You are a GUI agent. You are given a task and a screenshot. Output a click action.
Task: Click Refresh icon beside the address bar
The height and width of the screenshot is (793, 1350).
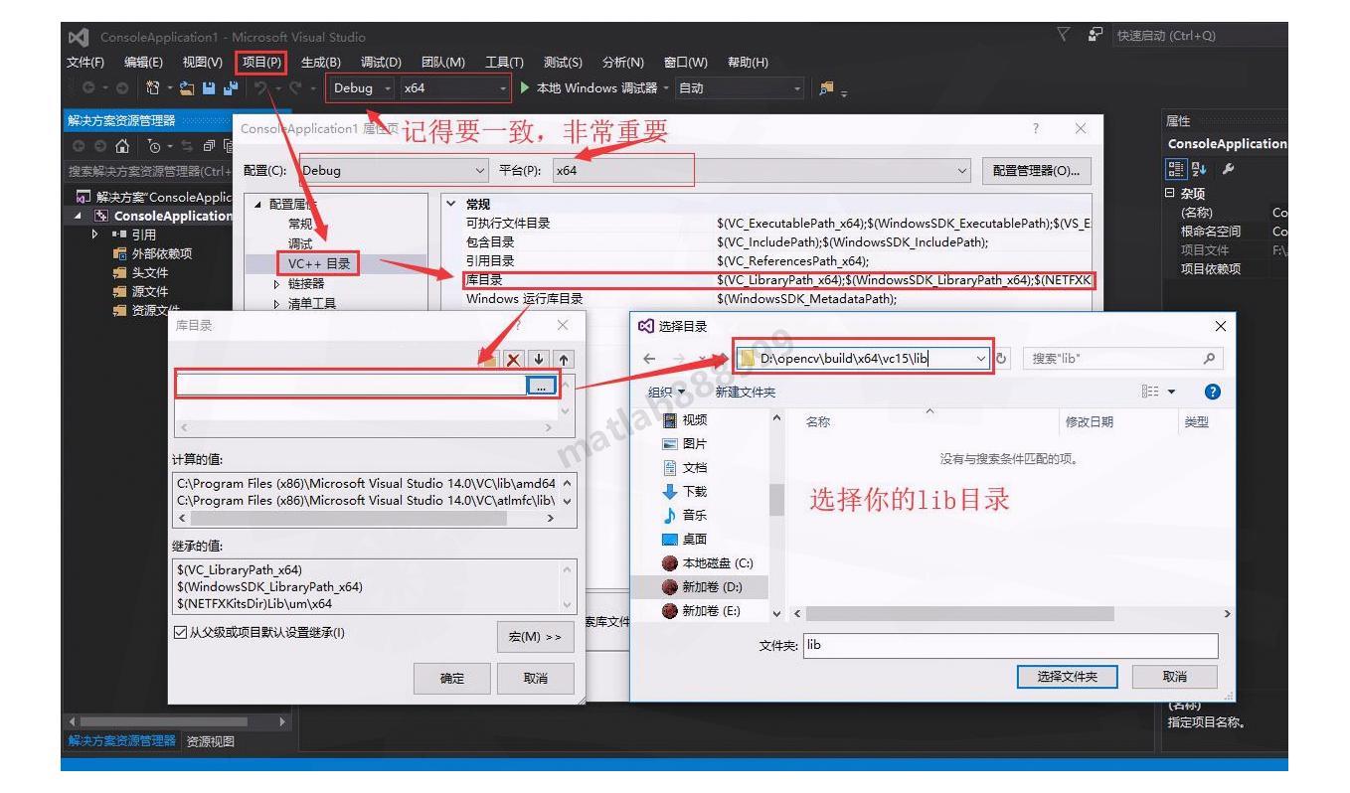point(1002,359)
